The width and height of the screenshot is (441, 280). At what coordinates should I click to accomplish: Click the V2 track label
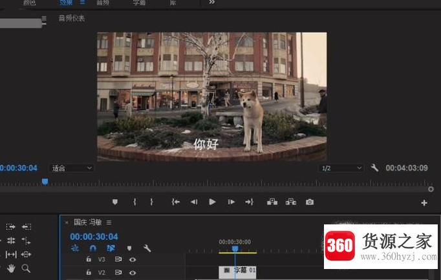tap(102, 272)
